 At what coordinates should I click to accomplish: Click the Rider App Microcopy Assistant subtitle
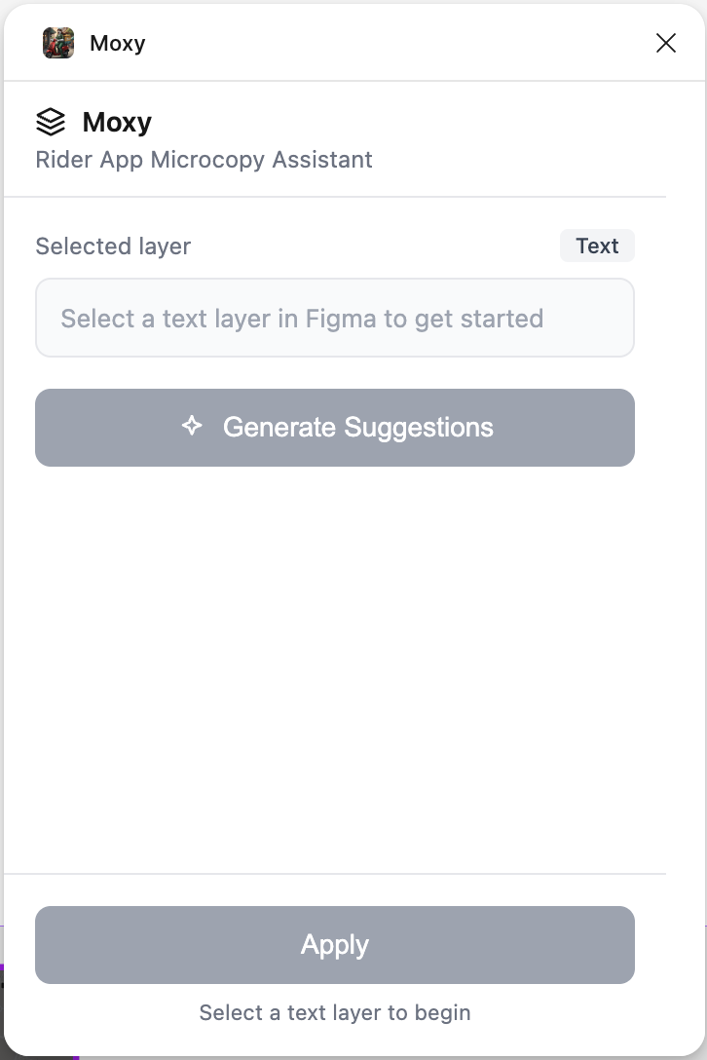[x=204, y=159]
